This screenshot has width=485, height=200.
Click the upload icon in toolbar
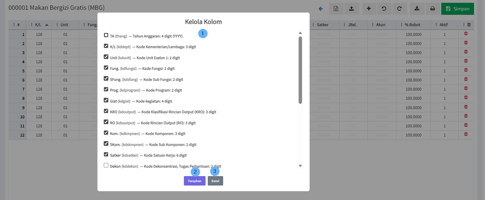point(352,9)
